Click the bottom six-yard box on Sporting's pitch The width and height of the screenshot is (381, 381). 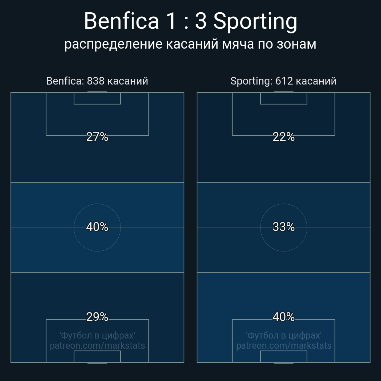[x=284, y=357]
